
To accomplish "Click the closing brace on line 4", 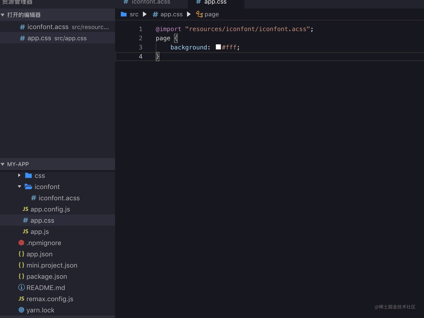I will pos(157,56).
